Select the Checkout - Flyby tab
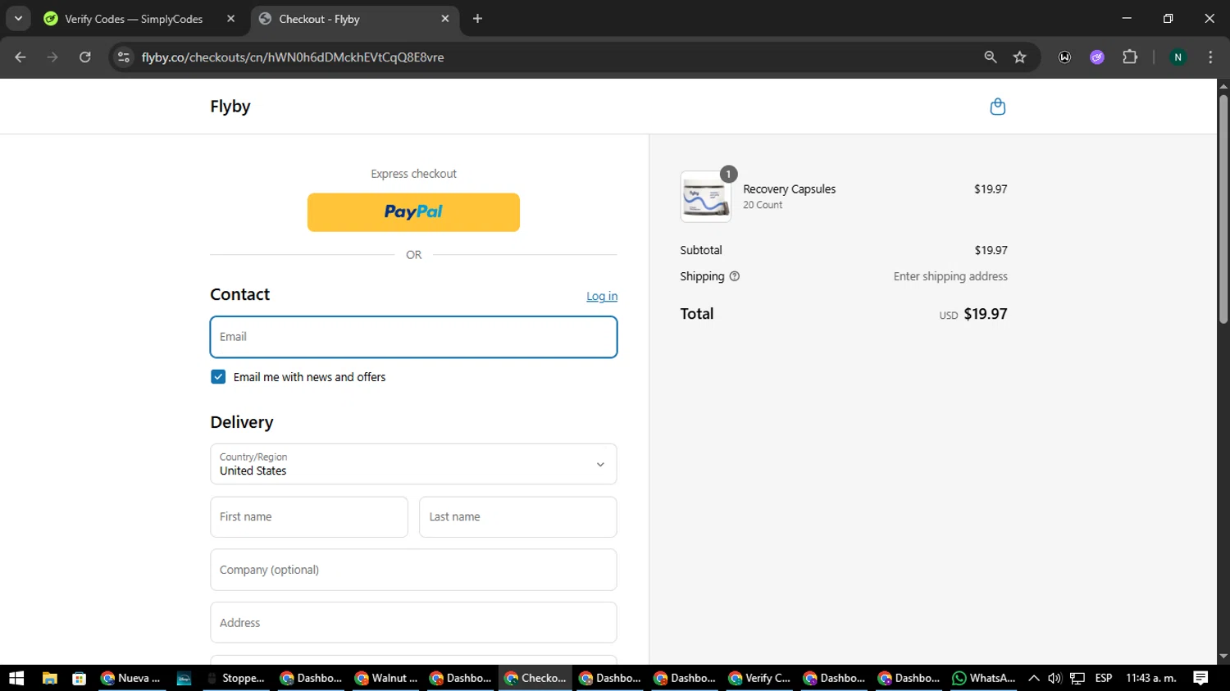The image size is (1230, 691). tap(354, 19)
